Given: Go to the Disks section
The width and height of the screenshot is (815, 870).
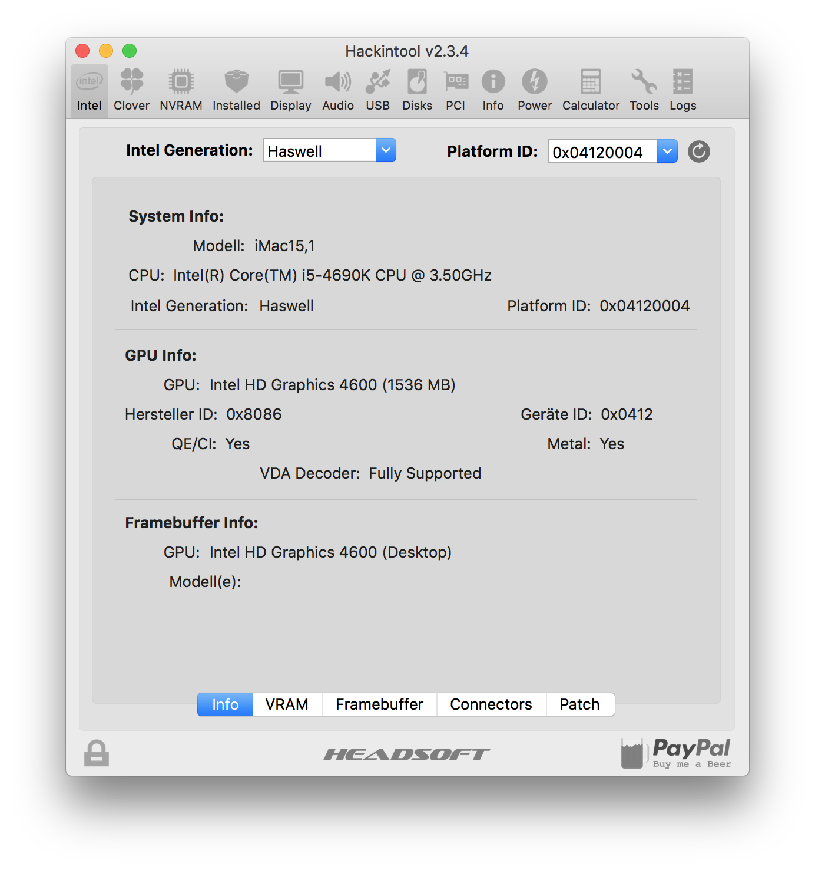Looking at the screenshot, I should tap(417, 90).
